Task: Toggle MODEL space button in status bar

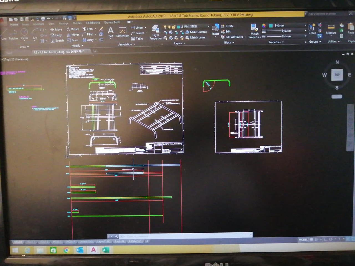Action: pos(303,239)
